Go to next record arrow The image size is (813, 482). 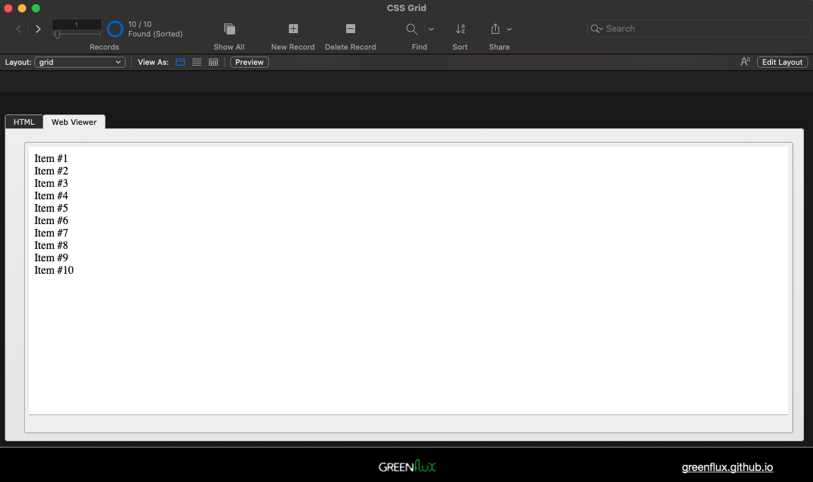[x=39, y=29]
